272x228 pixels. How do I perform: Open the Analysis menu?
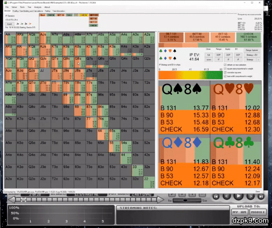coord(38,7)
